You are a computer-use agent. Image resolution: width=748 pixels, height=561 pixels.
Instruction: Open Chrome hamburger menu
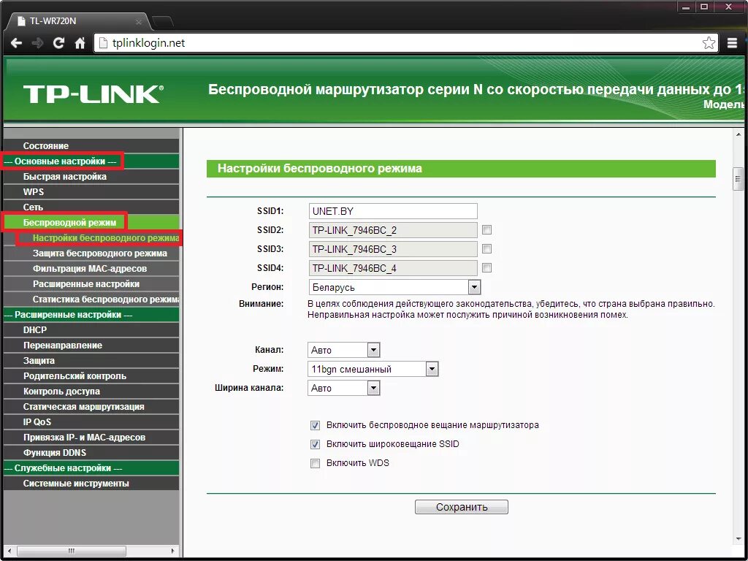pyautogui.click(x=732, y=43)
